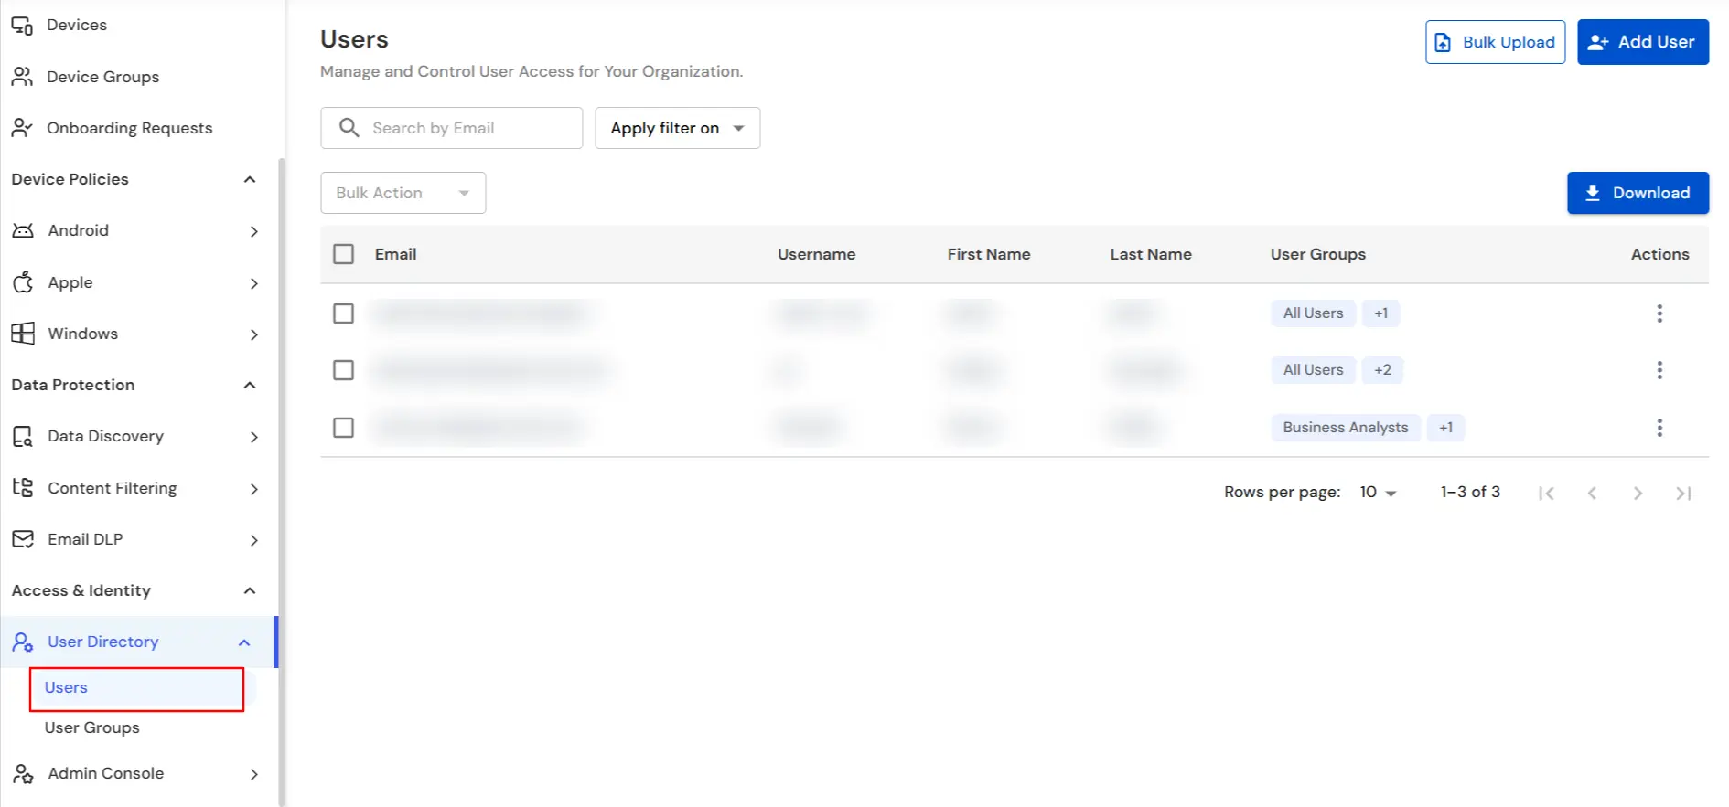
Task: Click the Last Name column header
Action: pos(1150,254)
